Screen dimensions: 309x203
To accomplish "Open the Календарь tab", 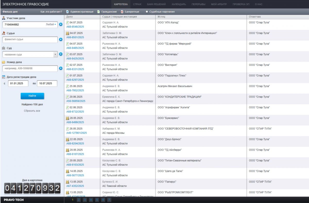I will (x=179, y=4).
